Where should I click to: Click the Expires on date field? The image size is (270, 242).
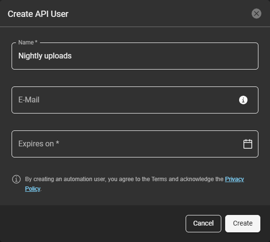click(135, 144)
